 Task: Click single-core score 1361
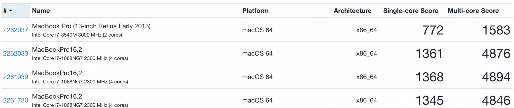click(429, 54)
